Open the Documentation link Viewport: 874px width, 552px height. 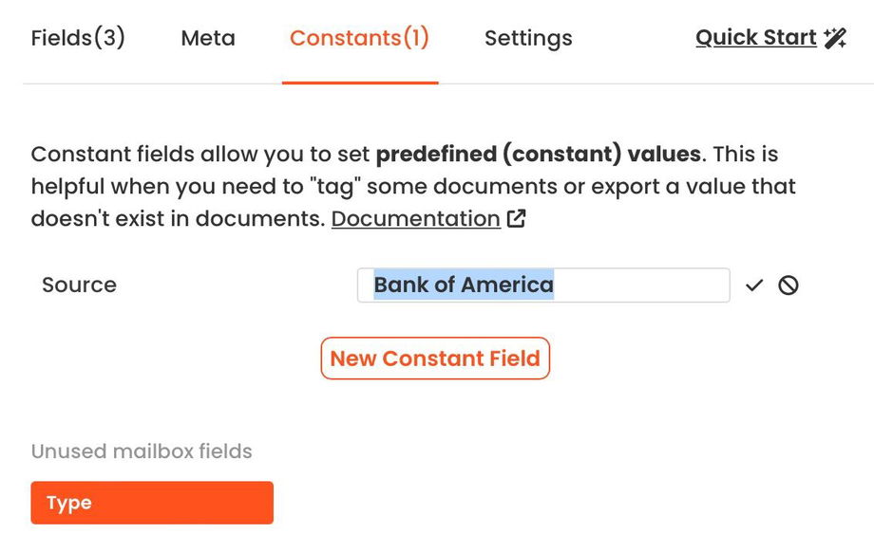point(415,219)
